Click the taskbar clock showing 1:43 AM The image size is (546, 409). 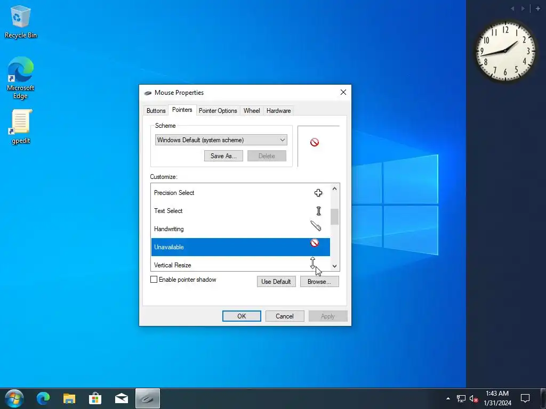[x=497, y=398]
